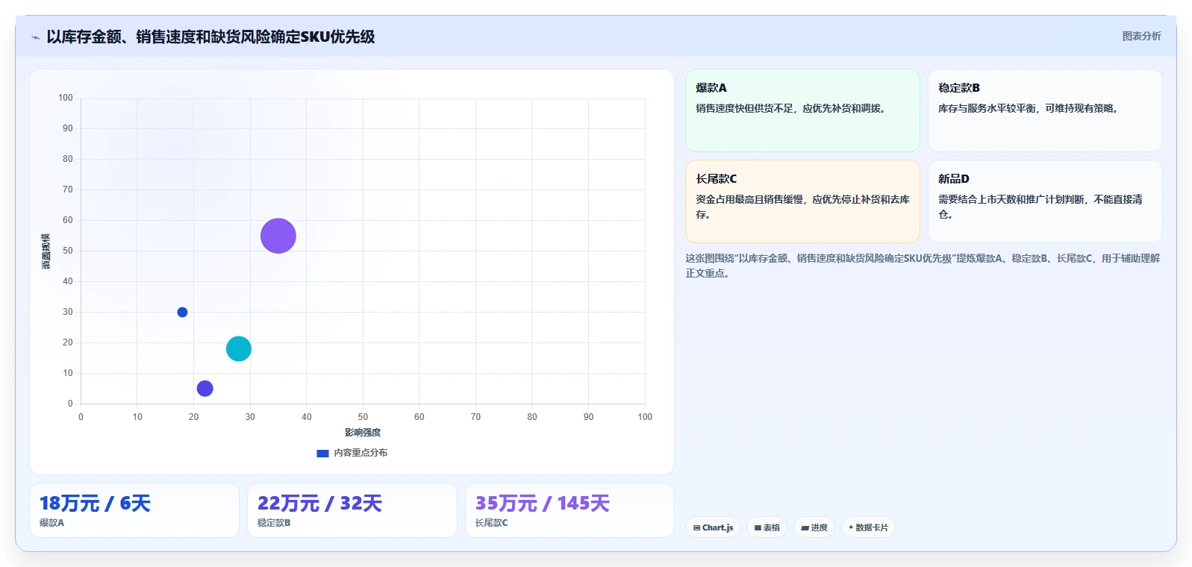
Task: Select the 22万元 / 32天 metric card
Action: point(352,510)
